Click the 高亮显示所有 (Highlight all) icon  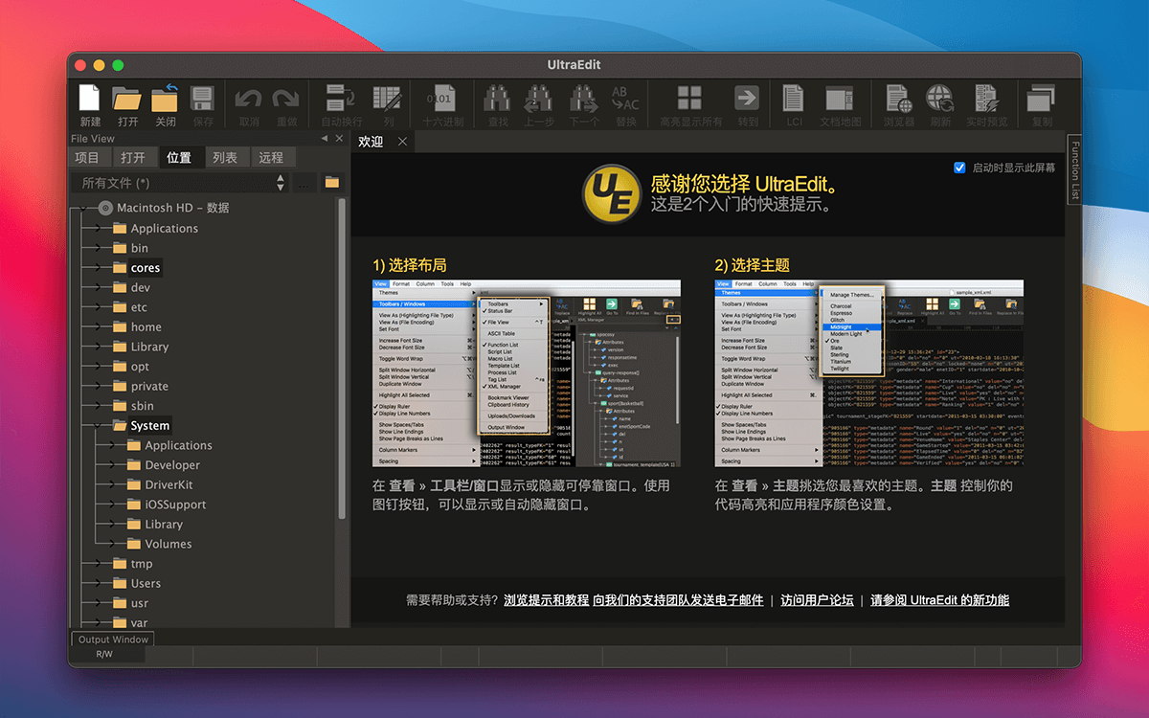coord(689,98)
